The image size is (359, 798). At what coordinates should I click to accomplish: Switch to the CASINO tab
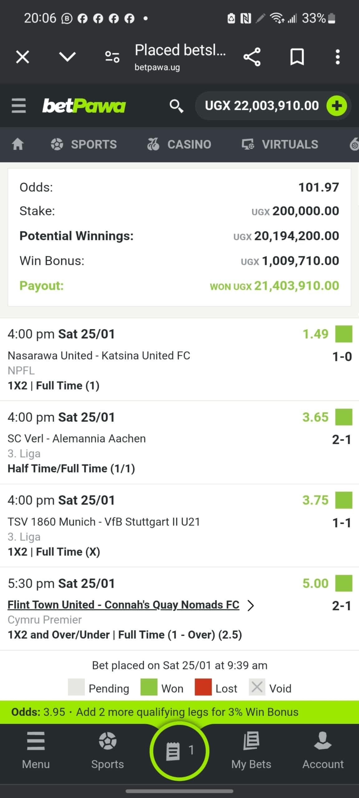coord(179,144)
